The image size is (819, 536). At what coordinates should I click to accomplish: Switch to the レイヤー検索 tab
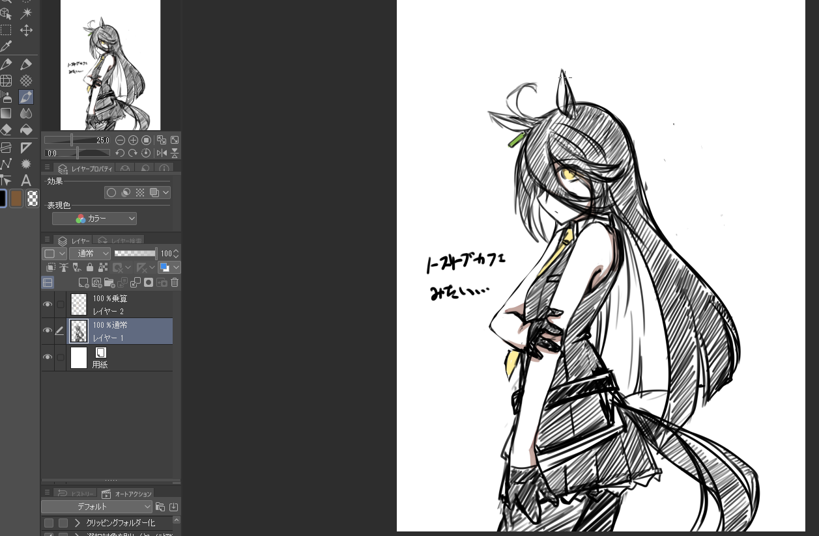[x=120, y=241]
